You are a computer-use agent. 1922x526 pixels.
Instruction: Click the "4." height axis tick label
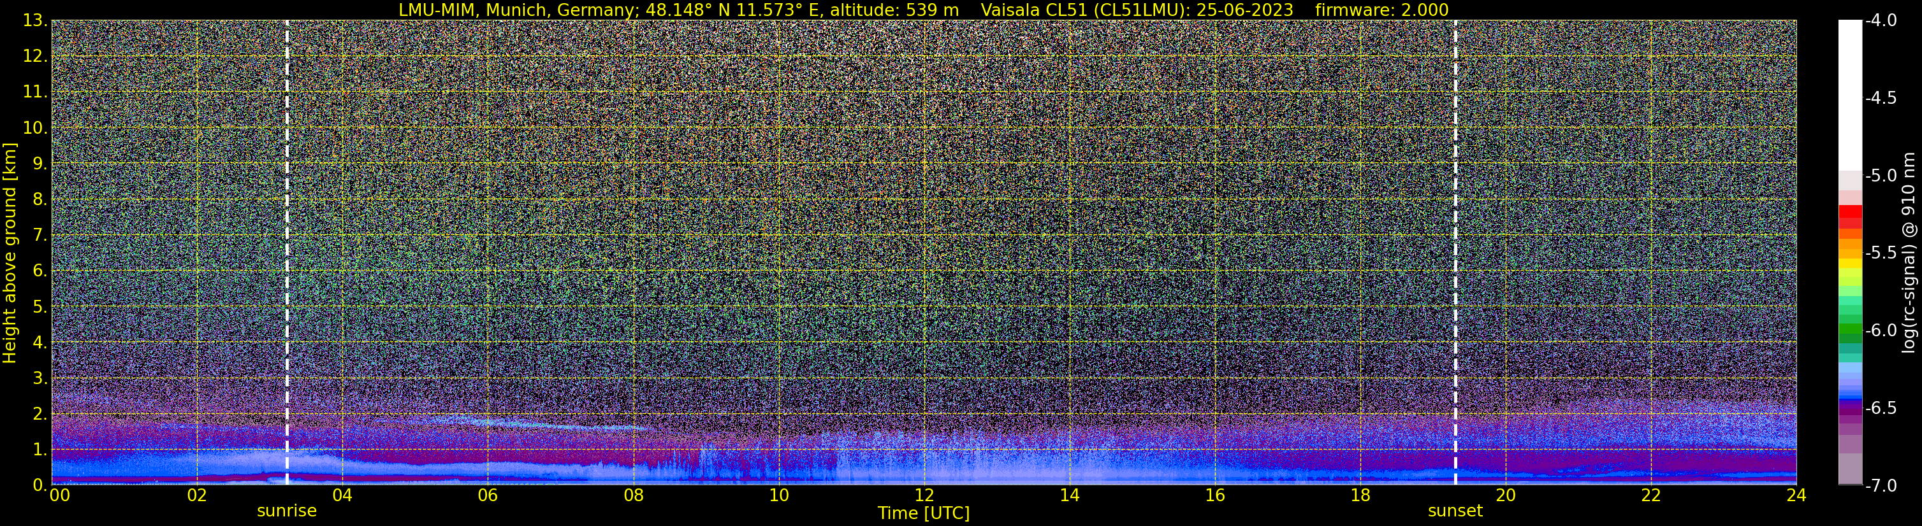click(x=40, y=342)
